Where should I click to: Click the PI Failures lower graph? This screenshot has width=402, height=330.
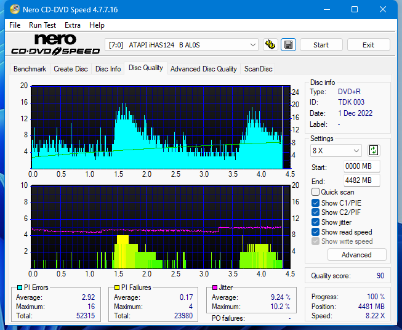pyautogui.click(x=161, y=227)
